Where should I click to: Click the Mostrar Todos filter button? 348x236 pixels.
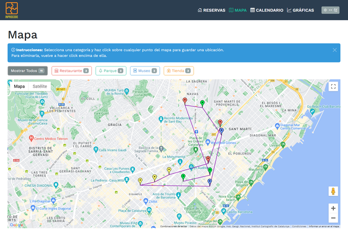pos(28,71)
